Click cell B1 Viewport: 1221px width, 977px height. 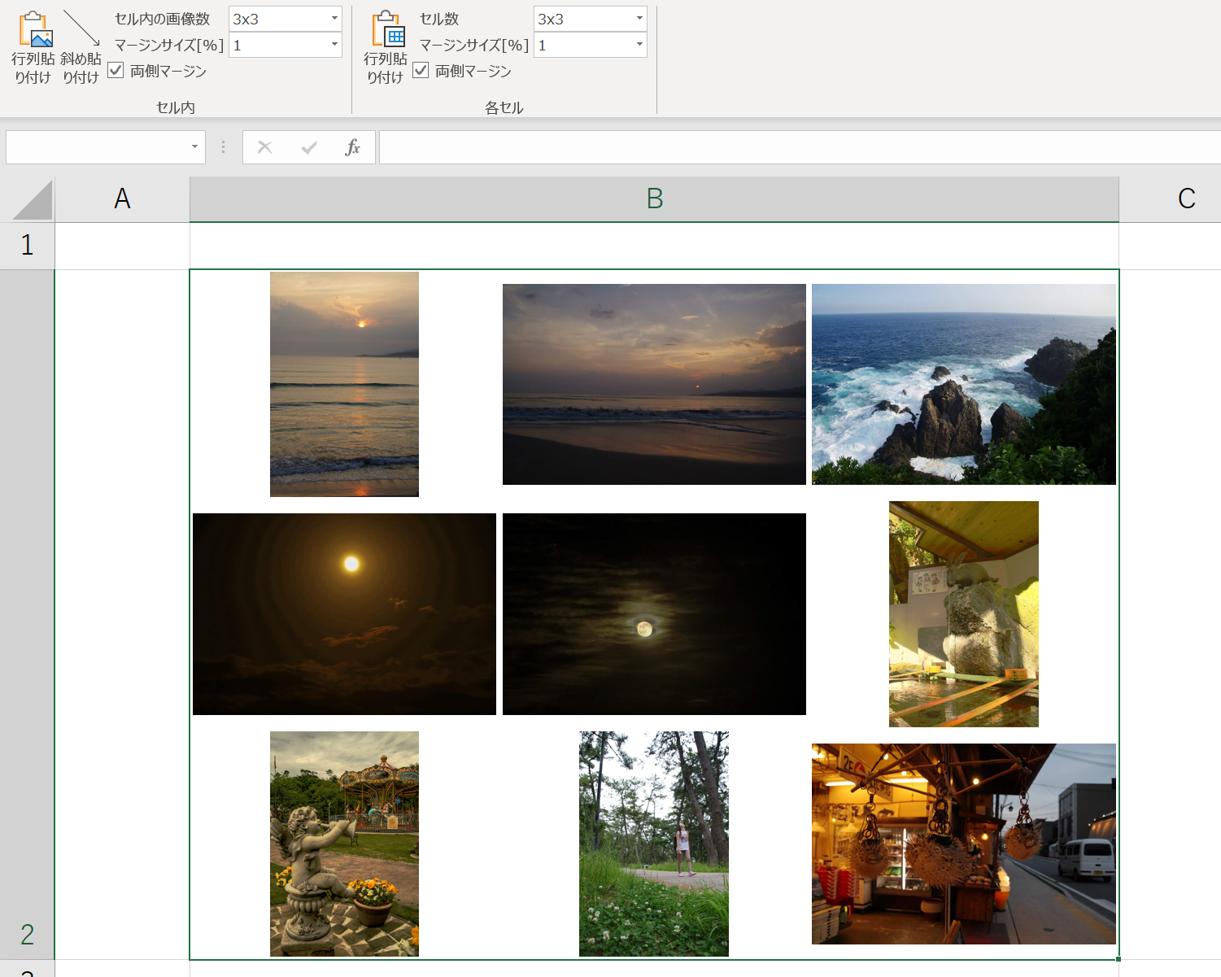pos(655,245)
